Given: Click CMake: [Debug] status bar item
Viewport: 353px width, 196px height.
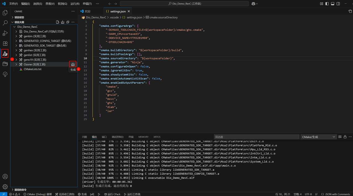Looking at the screenshot, I should pyautogui.click(x=38, y=194).
